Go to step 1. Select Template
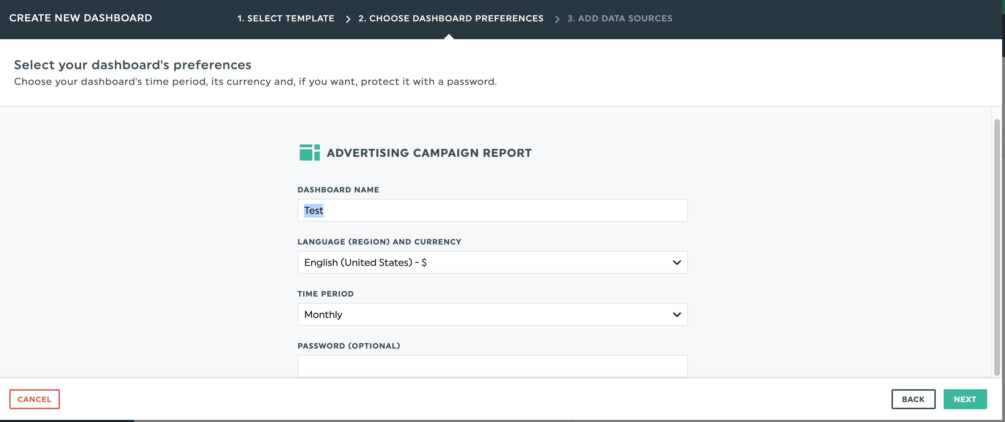1005x422 pixels. [x=286, y=18]
